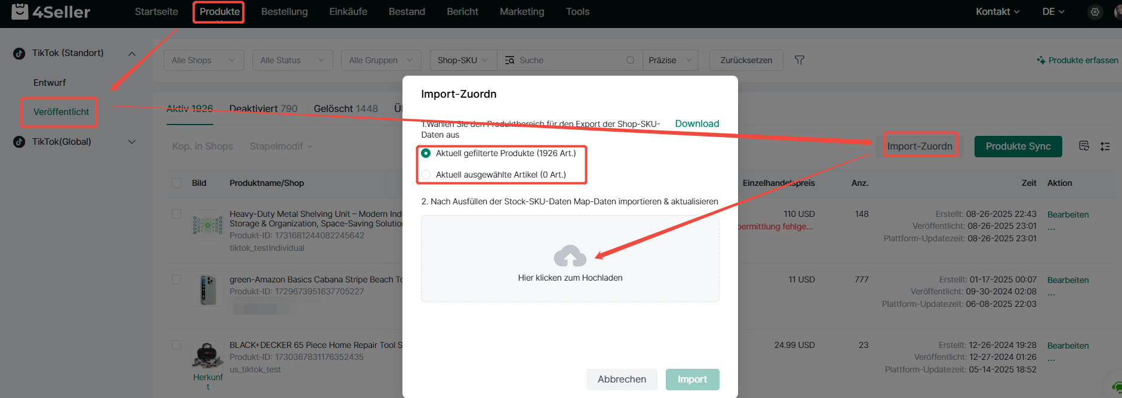Open the export list icon next to Produkte Sync
The width and height of the screenshot is (1122, 398).
click(1084, 146)
